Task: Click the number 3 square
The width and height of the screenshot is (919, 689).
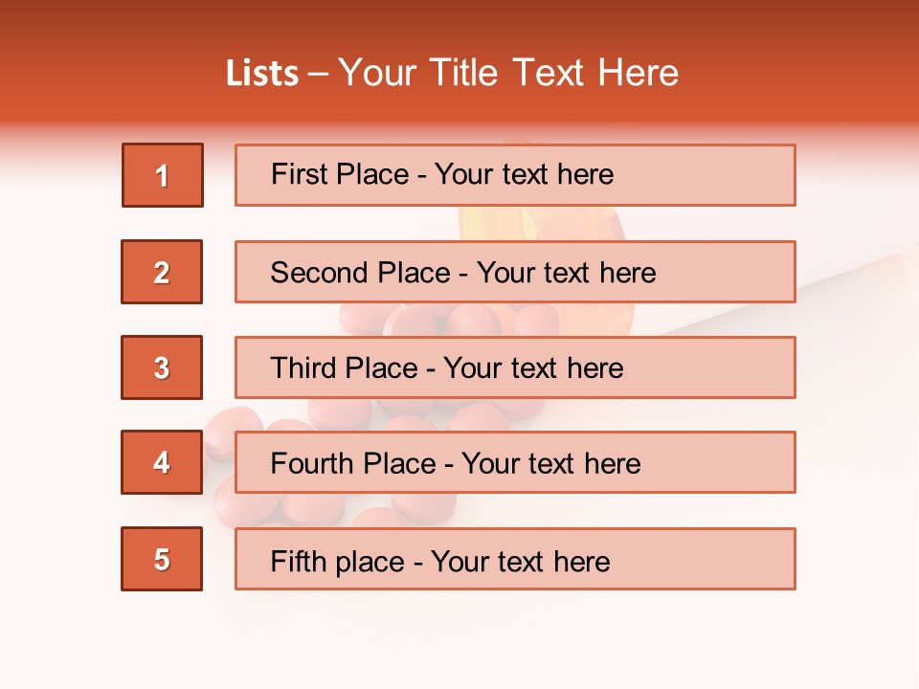Action: (162, 367)
